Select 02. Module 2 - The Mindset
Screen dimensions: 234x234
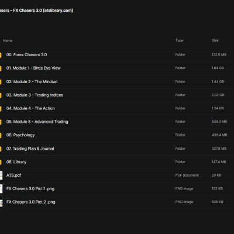[32, 82]
